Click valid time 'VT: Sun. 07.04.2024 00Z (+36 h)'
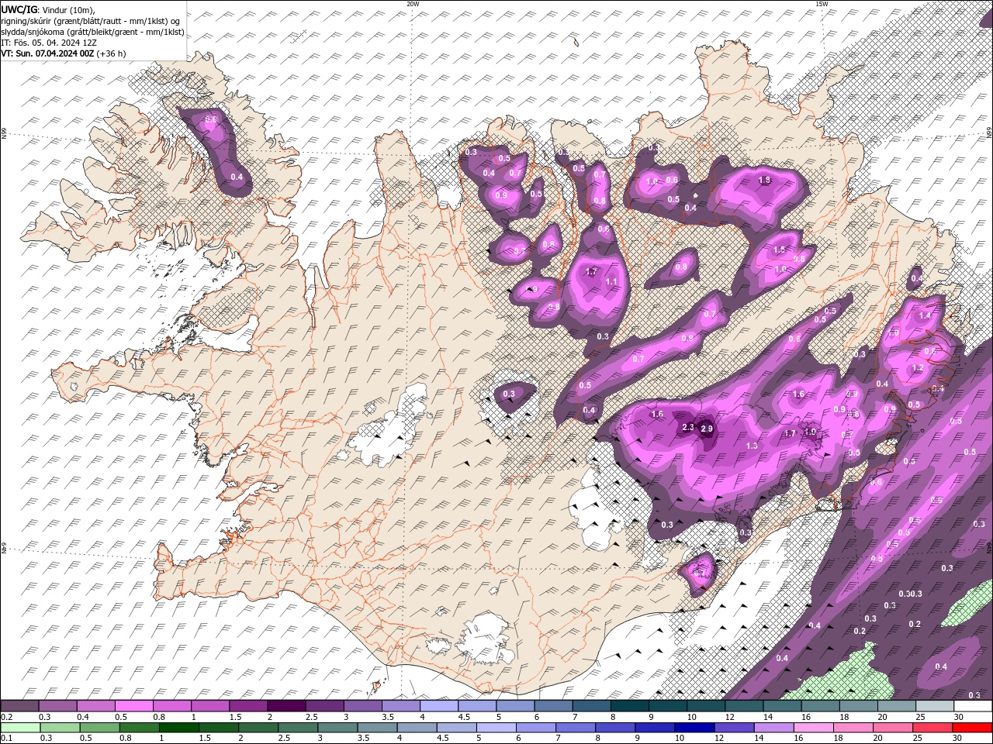This screenshot has width=993, height=744. [x=64, y=53]
